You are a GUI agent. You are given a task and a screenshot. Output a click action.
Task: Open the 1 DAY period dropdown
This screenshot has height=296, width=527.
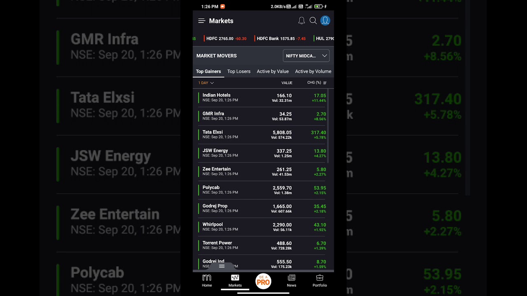pos(206,83)
